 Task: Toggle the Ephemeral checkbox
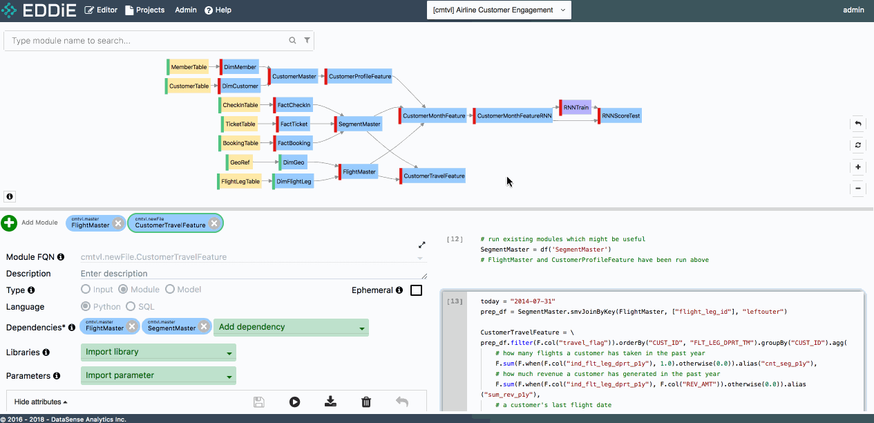pos(416,290)
